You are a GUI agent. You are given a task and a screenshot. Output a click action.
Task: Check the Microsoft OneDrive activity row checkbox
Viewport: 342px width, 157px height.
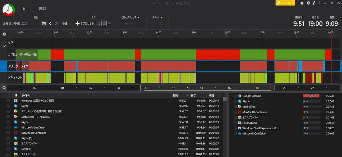click(x=8, y=128)
